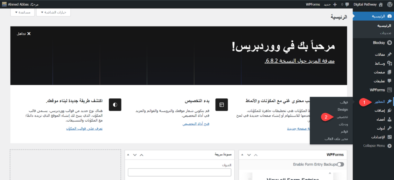Expand the مساعدة (Help) dropdown
Screen dimensions: 394x180
(24, 12)
